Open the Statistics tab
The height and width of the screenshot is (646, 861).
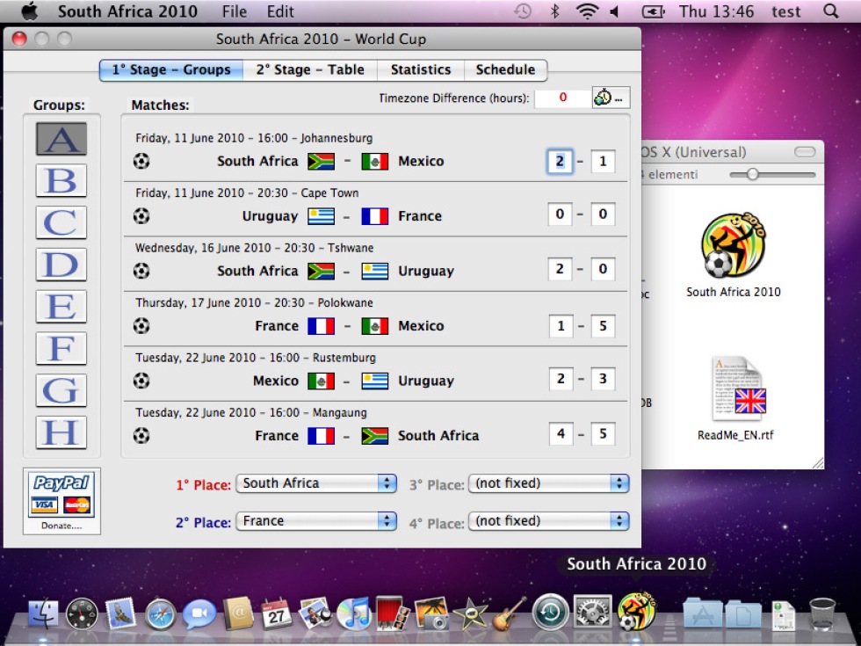[x=421, y=69]
